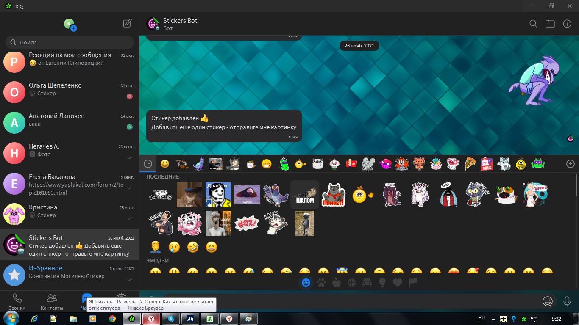The height and width of the screenshot is (325, 579).
Task: Switch to the Контакты tab
Action: 52,302
